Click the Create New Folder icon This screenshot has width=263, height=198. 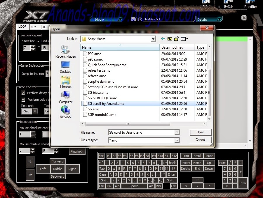(176, 38)
